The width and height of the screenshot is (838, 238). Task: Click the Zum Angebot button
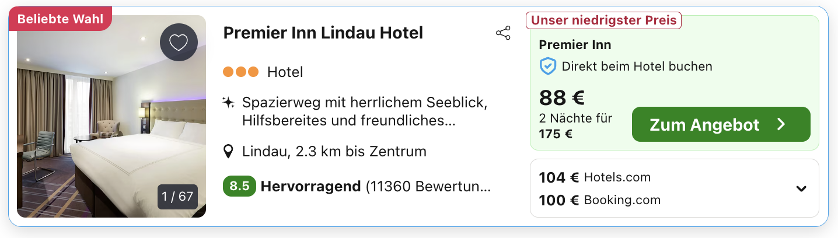(x=721, y=124)
